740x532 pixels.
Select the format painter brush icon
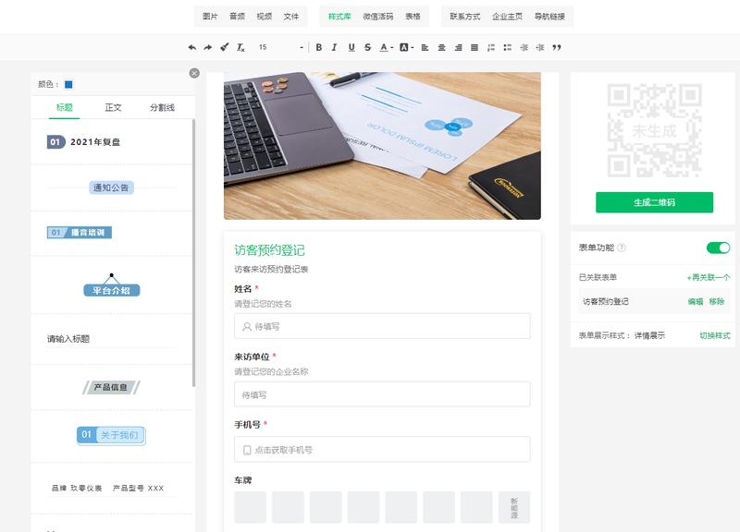click(x=225, y=46)
